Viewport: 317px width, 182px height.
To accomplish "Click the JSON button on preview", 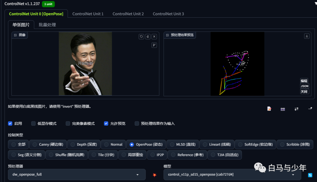I will (304, 86).
